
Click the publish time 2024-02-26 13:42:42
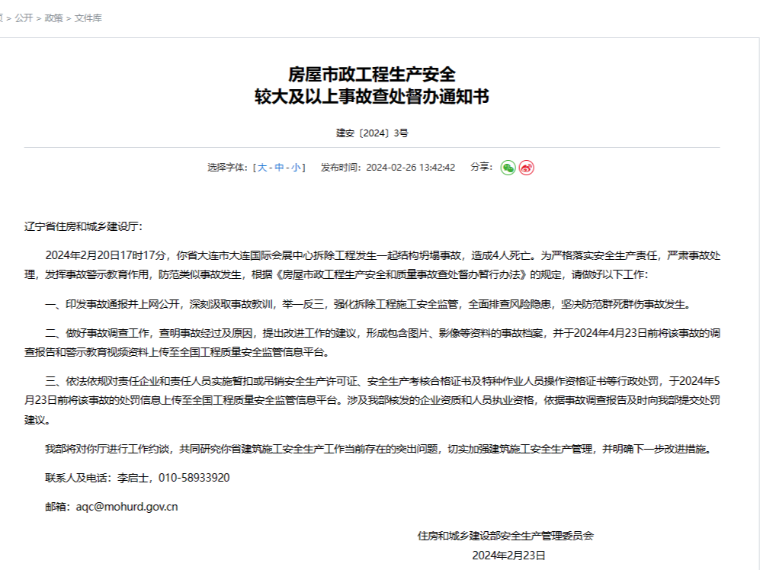[x=411, y=168]
